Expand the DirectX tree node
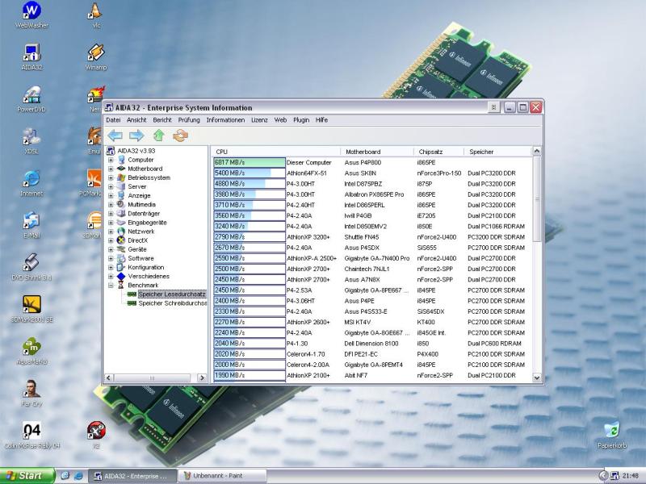Viewport: 646px width, 484px height. point(111,240)
